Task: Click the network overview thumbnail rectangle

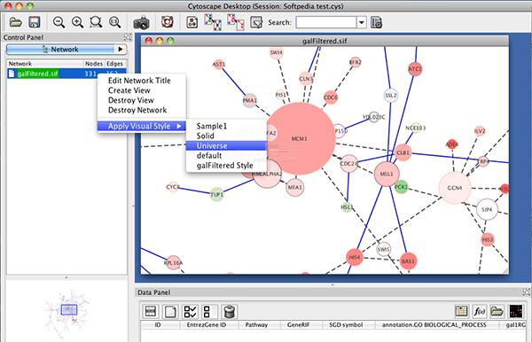Action: 69,310
